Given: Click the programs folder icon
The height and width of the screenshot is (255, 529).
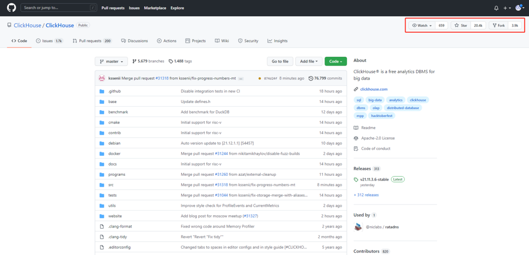Looking at the screenshot, I should coord(102,174).
